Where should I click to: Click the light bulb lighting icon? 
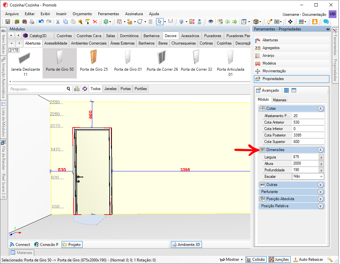click(269, 22)
